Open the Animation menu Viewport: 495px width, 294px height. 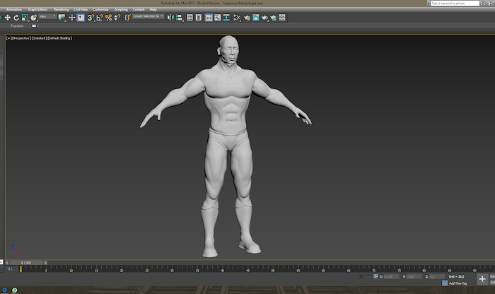coord(14,9)
